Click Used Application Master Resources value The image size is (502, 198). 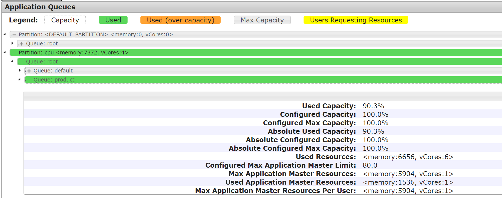pos(408,182)
